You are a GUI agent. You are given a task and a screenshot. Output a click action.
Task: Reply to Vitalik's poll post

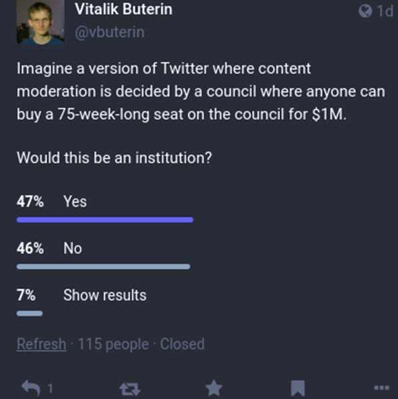pos(31,388)
